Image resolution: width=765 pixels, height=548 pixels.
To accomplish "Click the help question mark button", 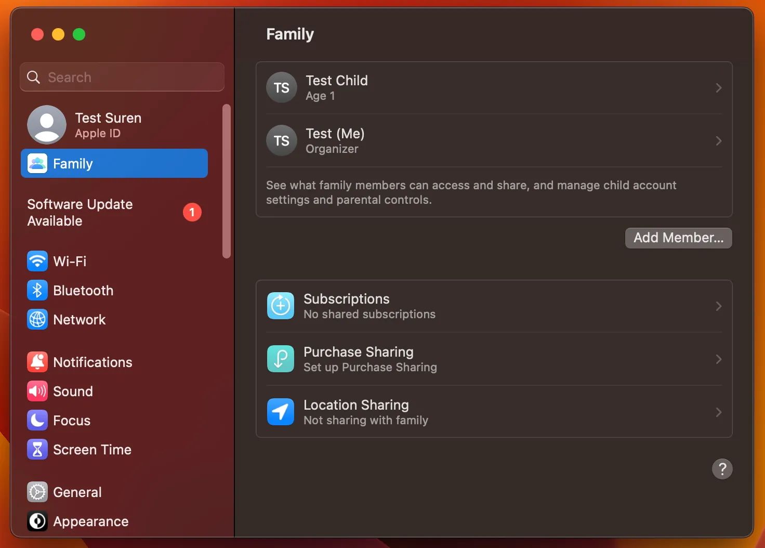I will click(x=722, y=468).
